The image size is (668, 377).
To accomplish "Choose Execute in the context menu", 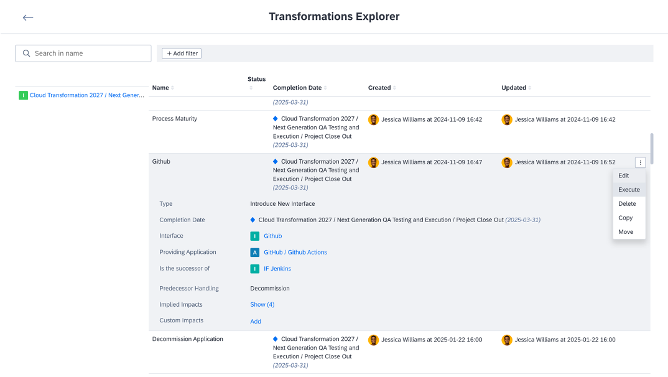I will pyautogui.click(x=629, y=190).
